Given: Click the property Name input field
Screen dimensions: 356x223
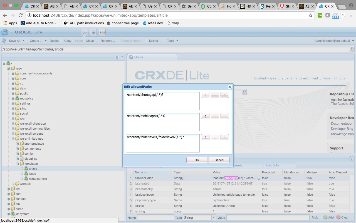Looking at the screenshot, I should point(156,217).
